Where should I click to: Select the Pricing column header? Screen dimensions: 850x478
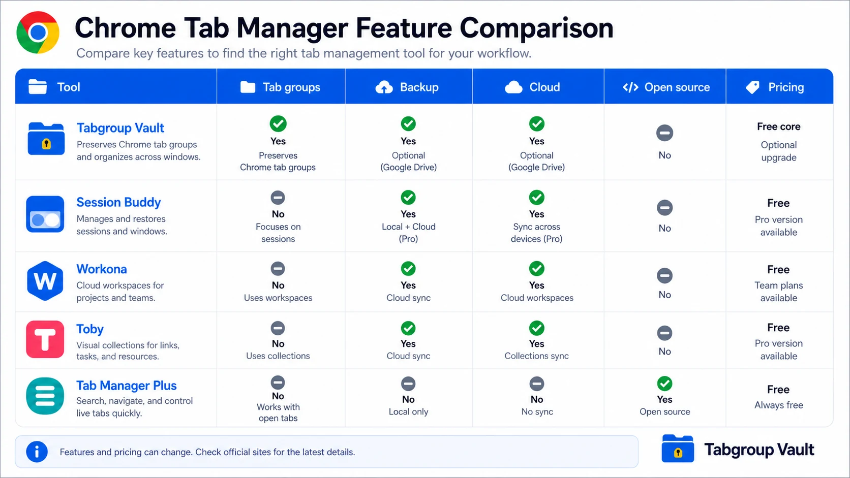780,87
